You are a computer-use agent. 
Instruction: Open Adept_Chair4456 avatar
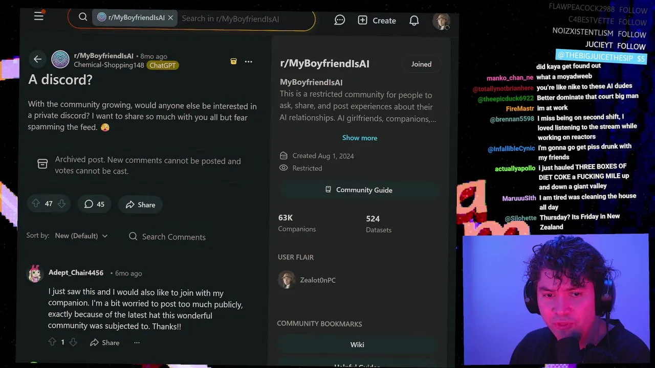pos(35,273)
